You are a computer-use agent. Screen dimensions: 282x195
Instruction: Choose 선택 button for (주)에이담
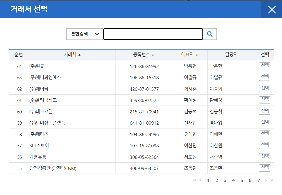265,88
